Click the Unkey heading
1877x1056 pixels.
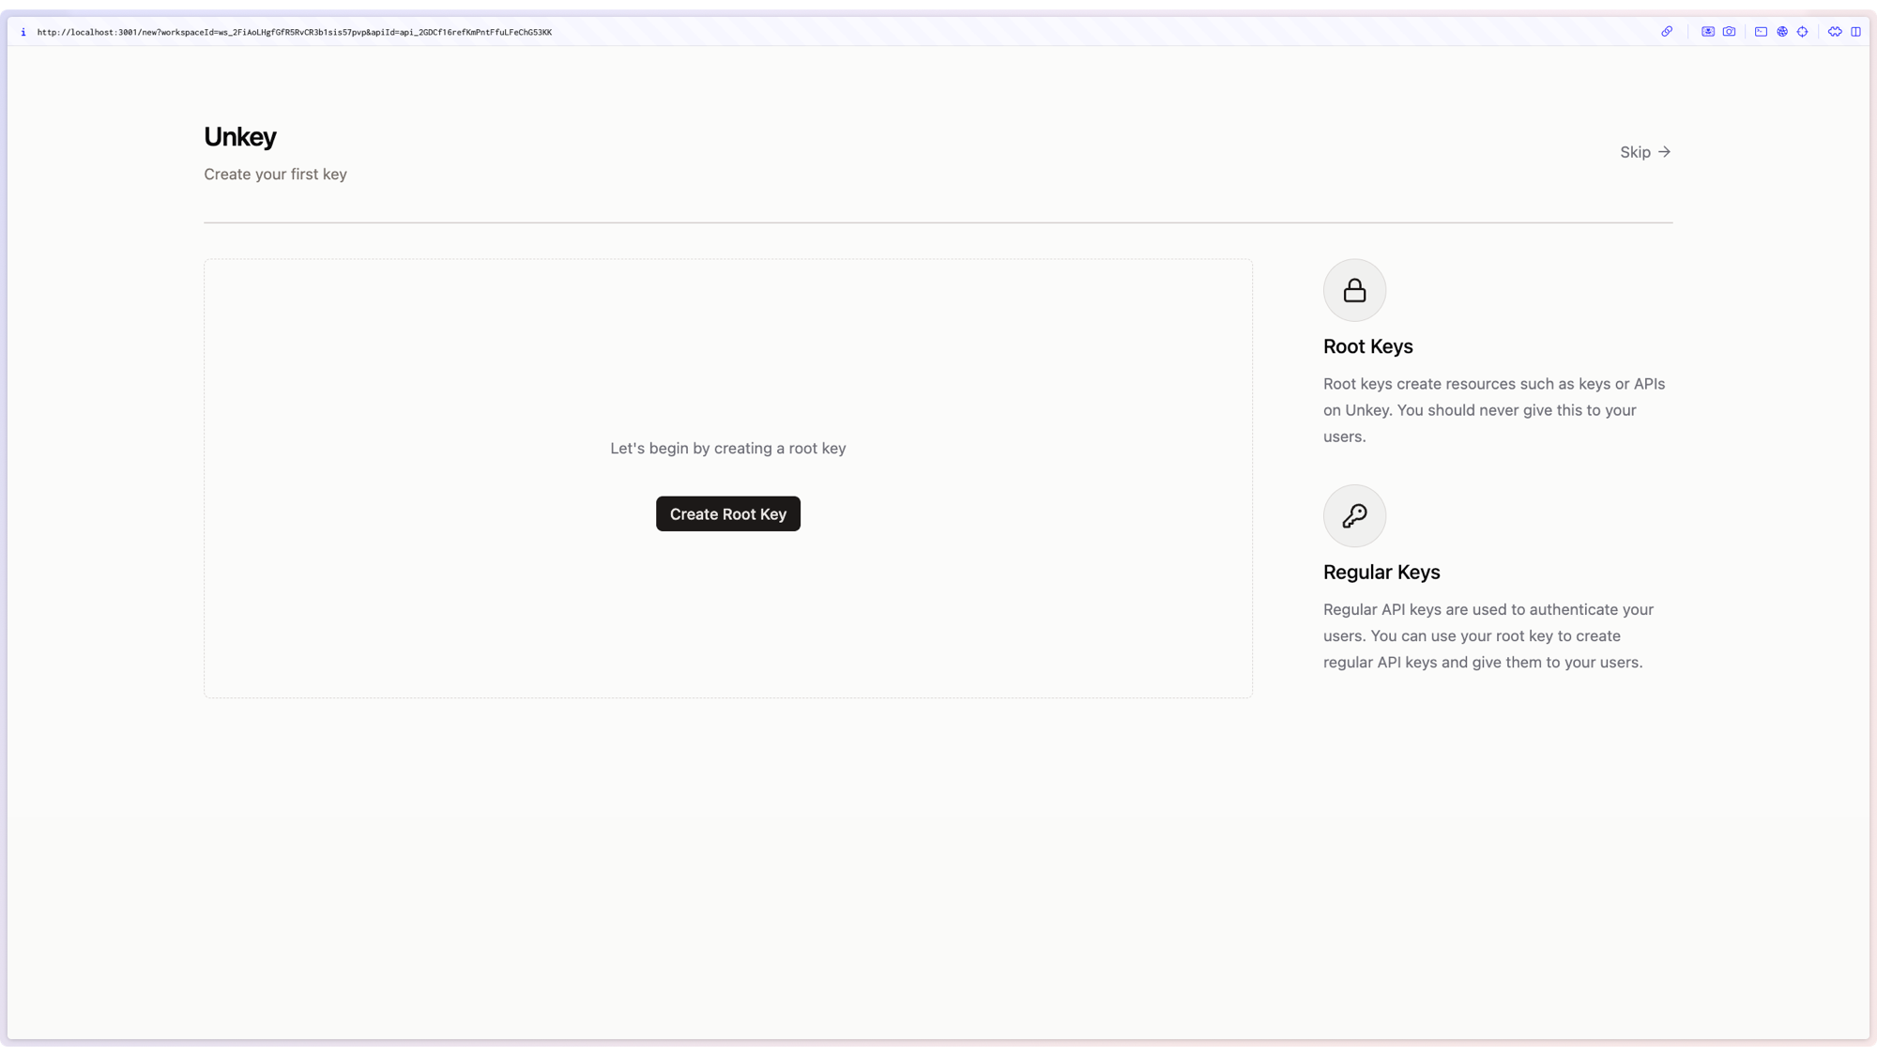click(x=240, y=137)
